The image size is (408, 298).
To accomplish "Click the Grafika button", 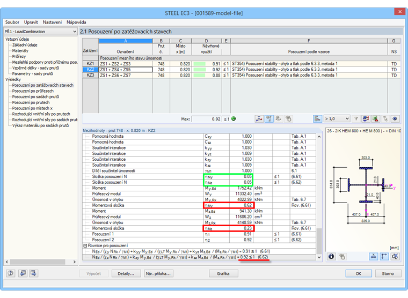I will click(x=223, y=273).
